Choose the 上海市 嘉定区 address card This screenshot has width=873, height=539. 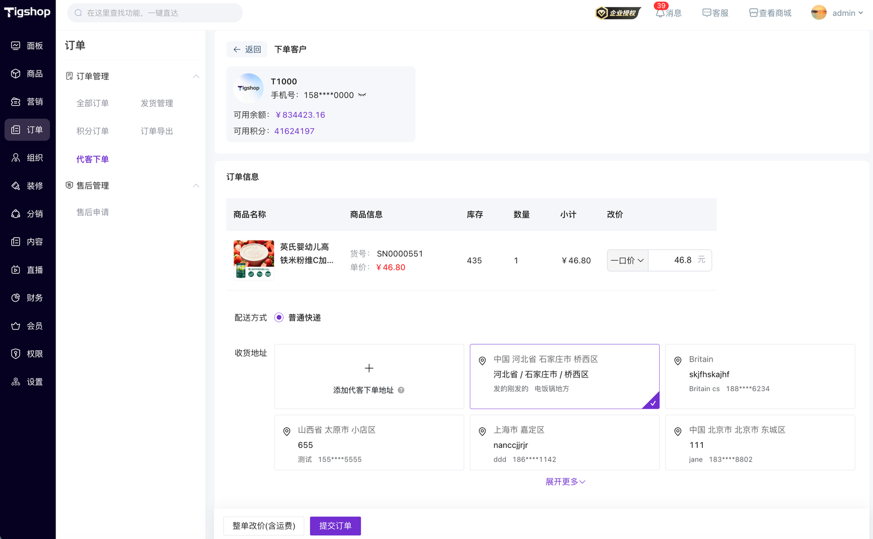[564, 442]
